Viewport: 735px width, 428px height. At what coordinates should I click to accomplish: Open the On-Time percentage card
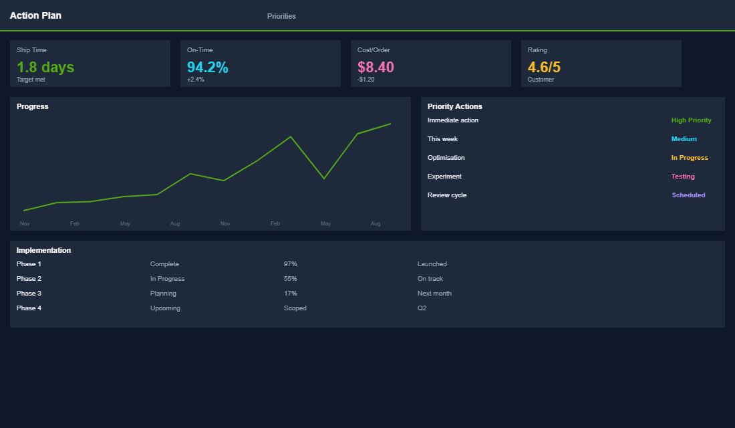tap(261, 64)
